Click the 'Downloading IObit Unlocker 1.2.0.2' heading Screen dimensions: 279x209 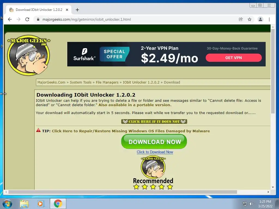[86, 95]
